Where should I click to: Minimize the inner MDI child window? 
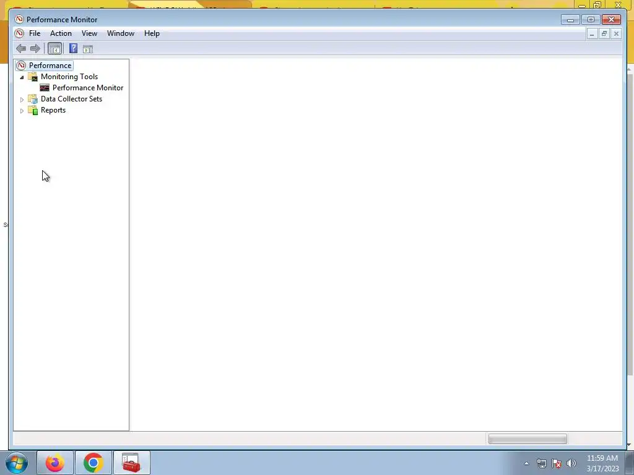pyautogui.click(x=592, y=34)
